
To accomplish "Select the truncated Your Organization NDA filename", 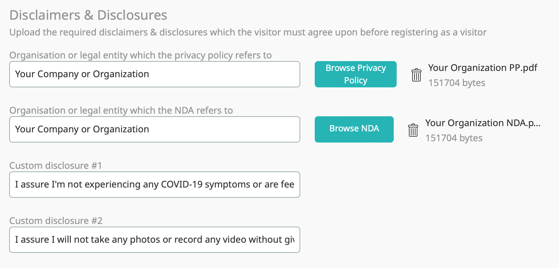I will tap(483, 123).
